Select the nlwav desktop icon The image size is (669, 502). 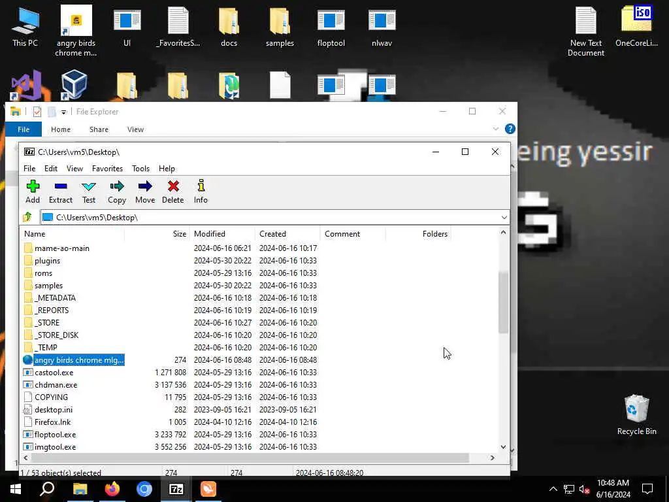point(382,26)
